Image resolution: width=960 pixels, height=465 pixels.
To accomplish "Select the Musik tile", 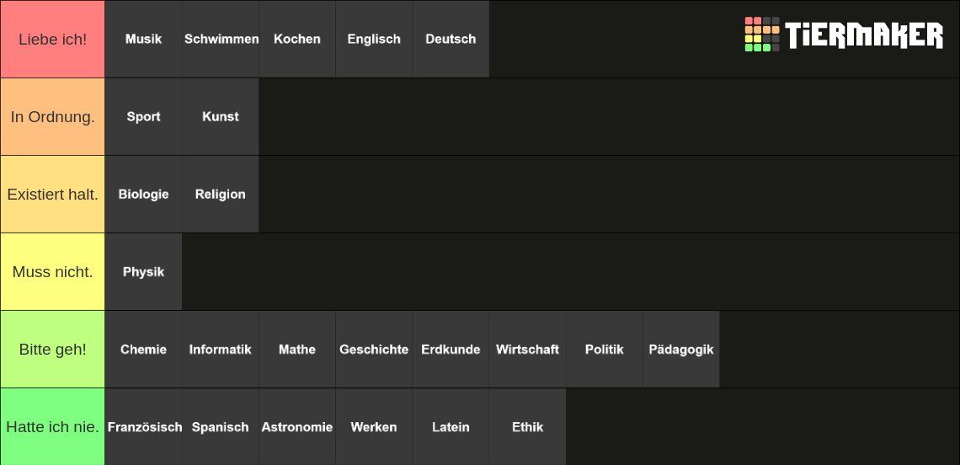I will pyautogui.click(x=144, y=39).
